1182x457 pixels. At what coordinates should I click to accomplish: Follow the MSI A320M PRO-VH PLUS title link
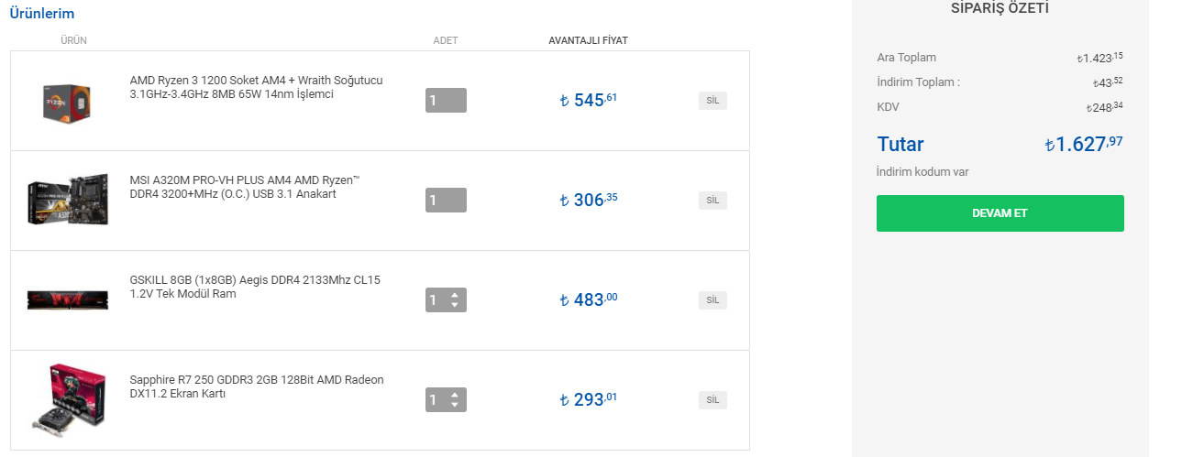(245, 187)
